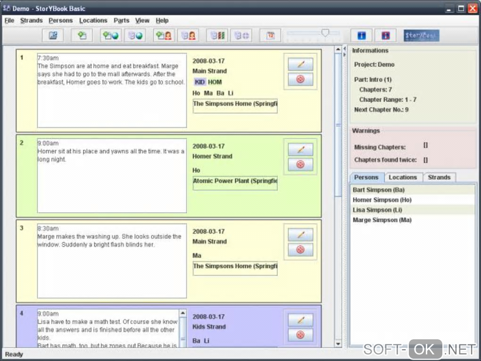This screenshot has width=481, height=361.
Task: Adjust the toolbar zoom slider handle
Action: (x=325, y=33)
